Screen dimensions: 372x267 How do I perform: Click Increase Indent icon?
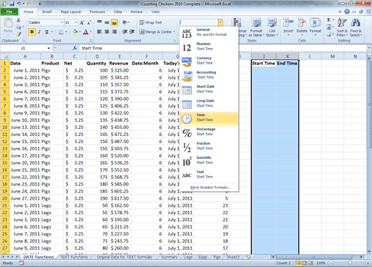[132, 31]
